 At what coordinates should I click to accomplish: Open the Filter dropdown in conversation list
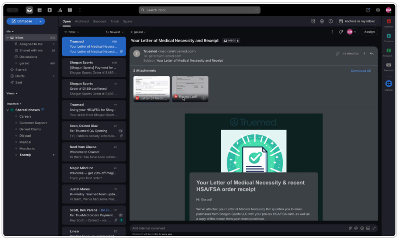point(72,32)
